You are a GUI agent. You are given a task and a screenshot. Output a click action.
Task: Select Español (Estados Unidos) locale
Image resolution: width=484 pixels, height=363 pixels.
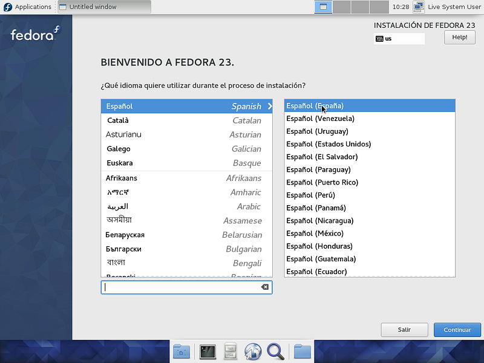click(370, 144)
